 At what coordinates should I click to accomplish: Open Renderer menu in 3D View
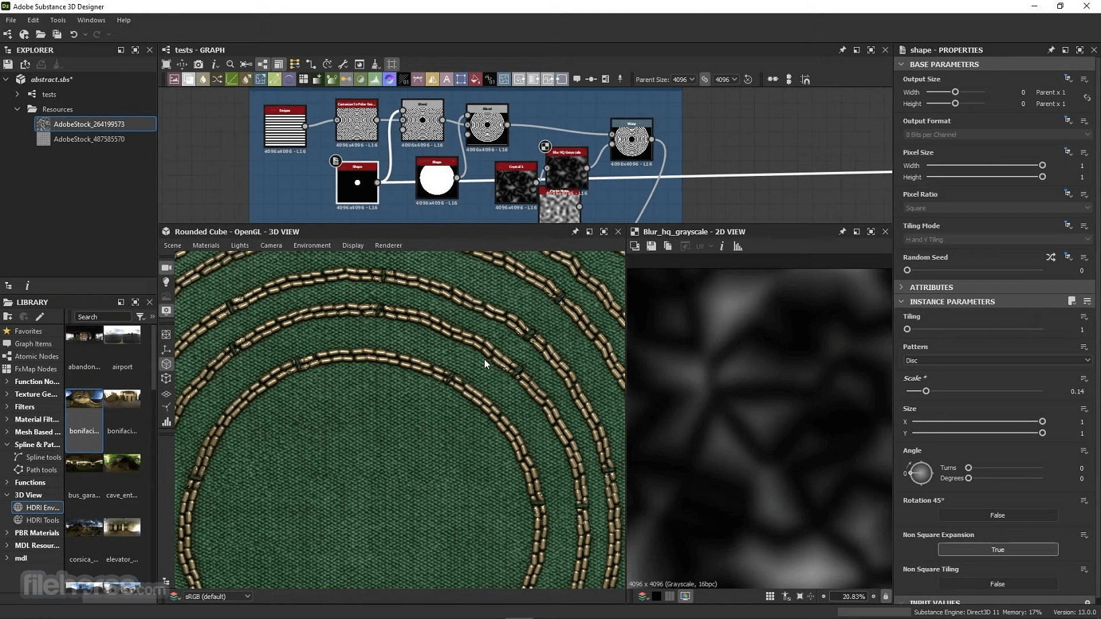[389, 246]
